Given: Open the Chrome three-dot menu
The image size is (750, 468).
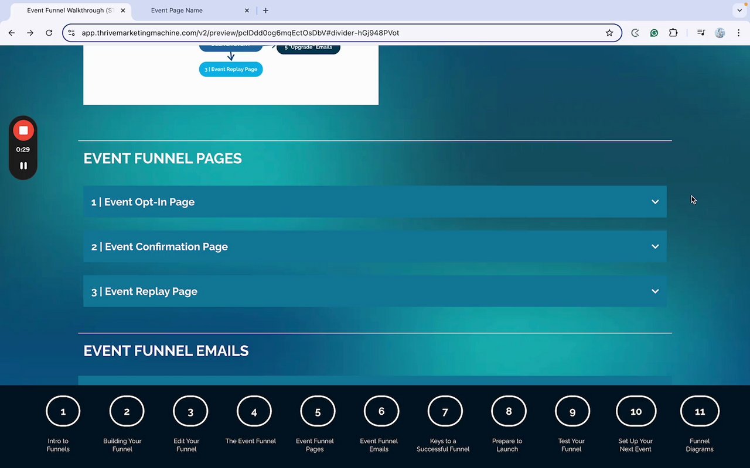Looking at the screenshot, I should pyautogui.click(x=738, y=33).
